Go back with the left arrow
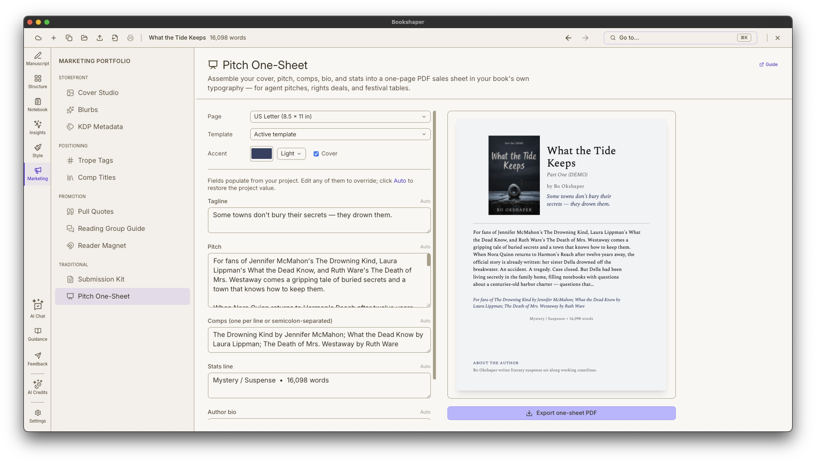The height and width of the screenshot is (463, 816). click(x=568, y=38)
